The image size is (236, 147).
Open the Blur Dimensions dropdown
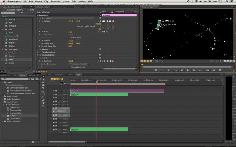(x=79, y=64)
